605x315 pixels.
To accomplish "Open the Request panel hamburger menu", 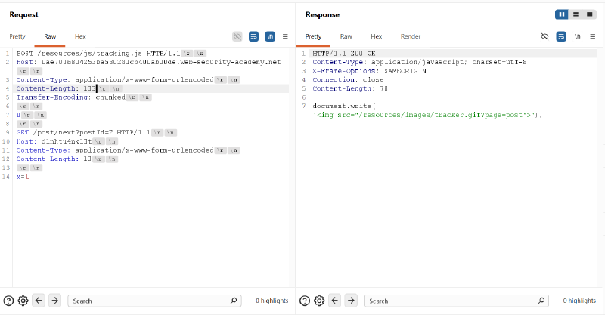I will [x=285, y=36].
